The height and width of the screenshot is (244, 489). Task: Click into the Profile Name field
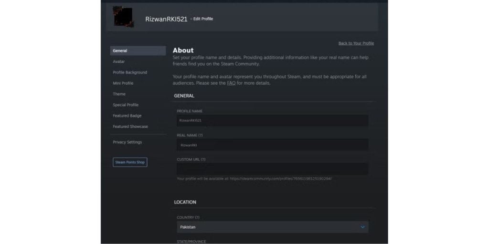click(x=272, y=121)
